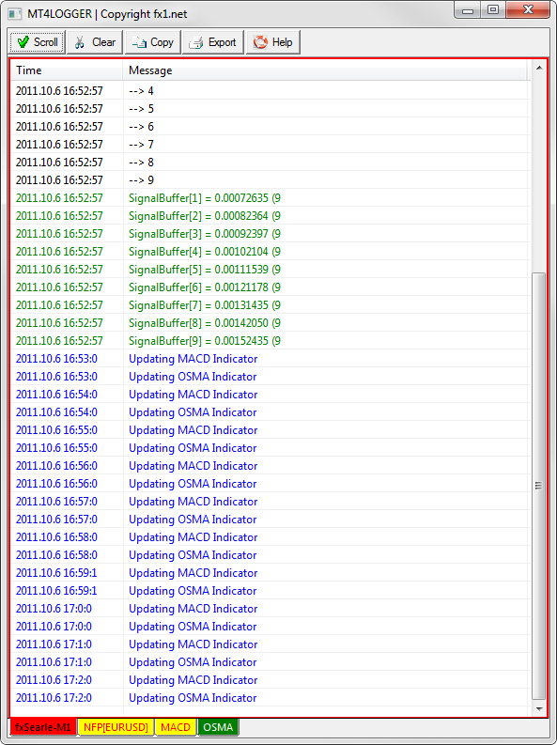Viewport: 557px width, 745px height.
Task: Click the vertical scrollbar thumb
Action: (538, 486)
